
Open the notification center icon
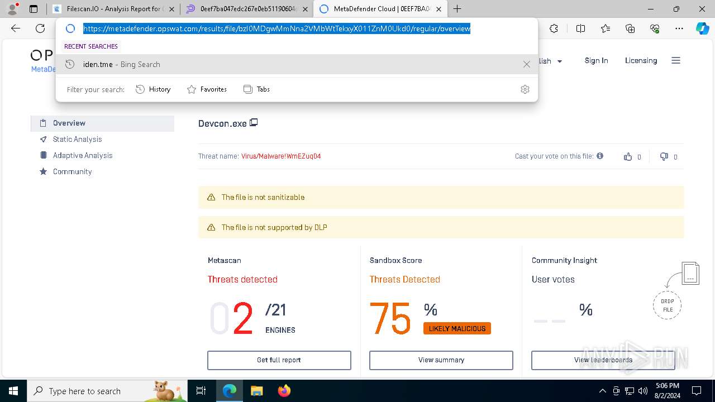697,391
